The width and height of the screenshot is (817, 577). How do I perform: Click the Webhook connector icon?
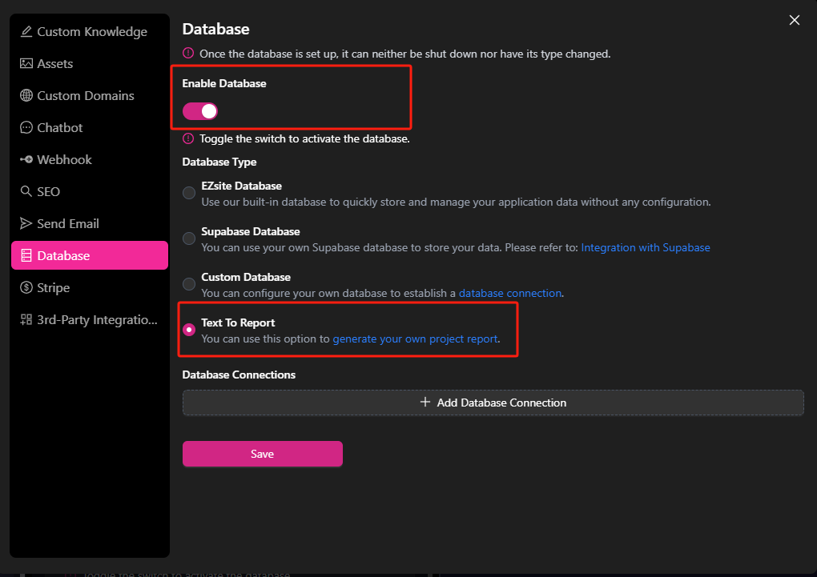(26, 159)
